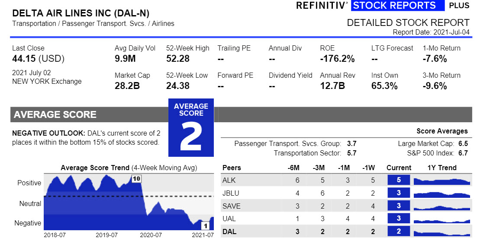This screenshot has width=477, height=241.
Task: Click DAL's current score 2 box
Action: pyautogui.click(x=399, y=231)
